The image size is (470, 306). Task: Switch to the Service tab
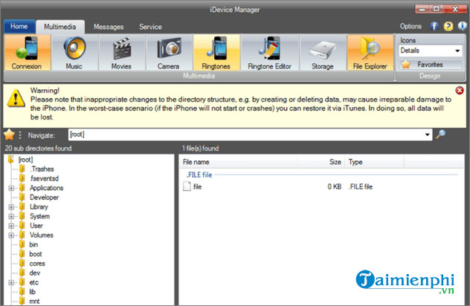pos(150,27)
